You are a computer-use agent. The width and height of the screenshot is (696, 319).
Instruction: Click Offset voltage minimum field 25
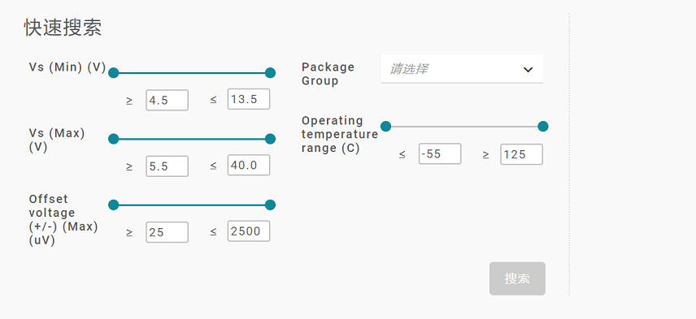(167, 232)
